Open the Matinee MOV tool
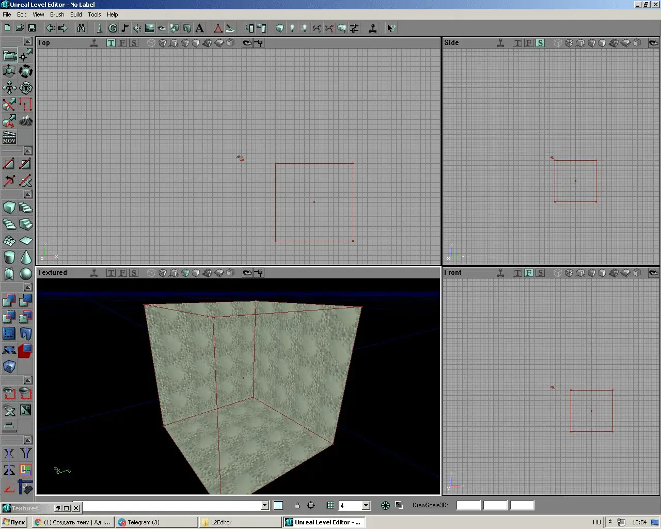661x529 pixels. 9,137
